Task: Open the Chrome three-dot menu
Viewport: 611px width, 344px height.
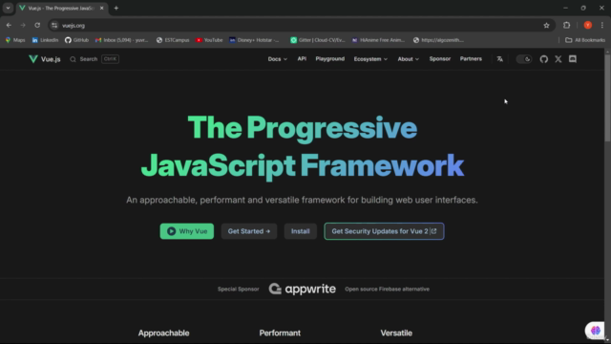Action: coord(602,26)
